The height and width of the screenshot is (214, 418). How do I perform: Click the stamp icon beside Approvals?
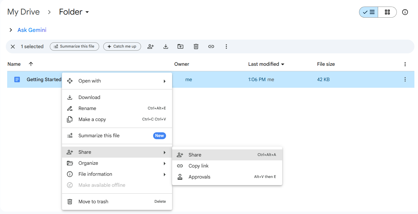180,177
